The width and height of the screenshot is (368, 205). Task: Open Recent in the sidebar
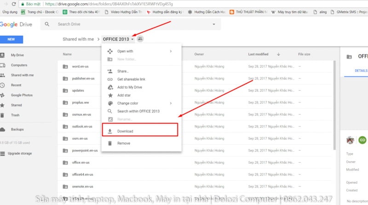tap(16, 85)
